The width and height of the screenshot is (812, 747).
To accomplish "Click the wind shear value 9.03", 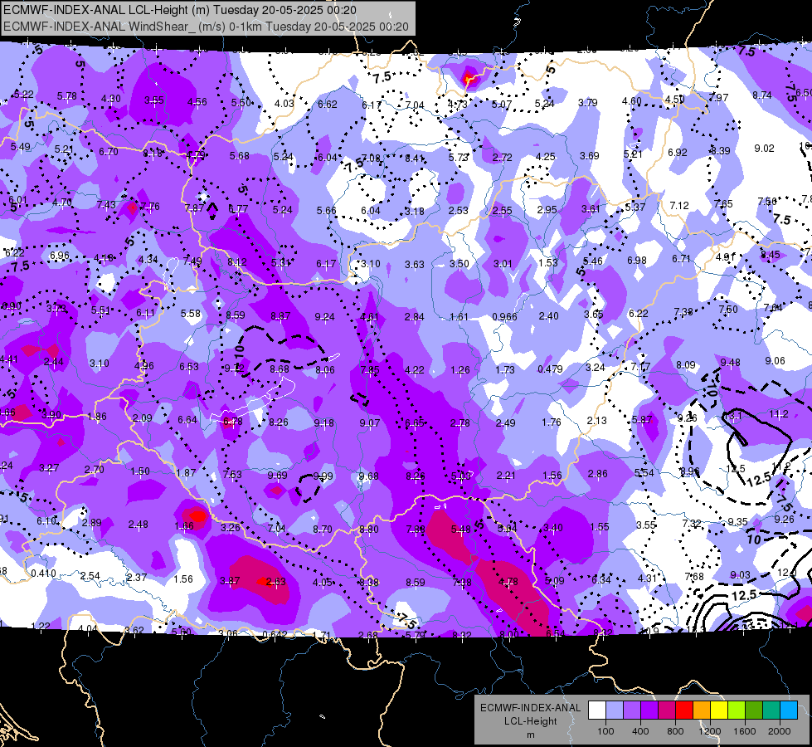I will [x=740, y=574].
